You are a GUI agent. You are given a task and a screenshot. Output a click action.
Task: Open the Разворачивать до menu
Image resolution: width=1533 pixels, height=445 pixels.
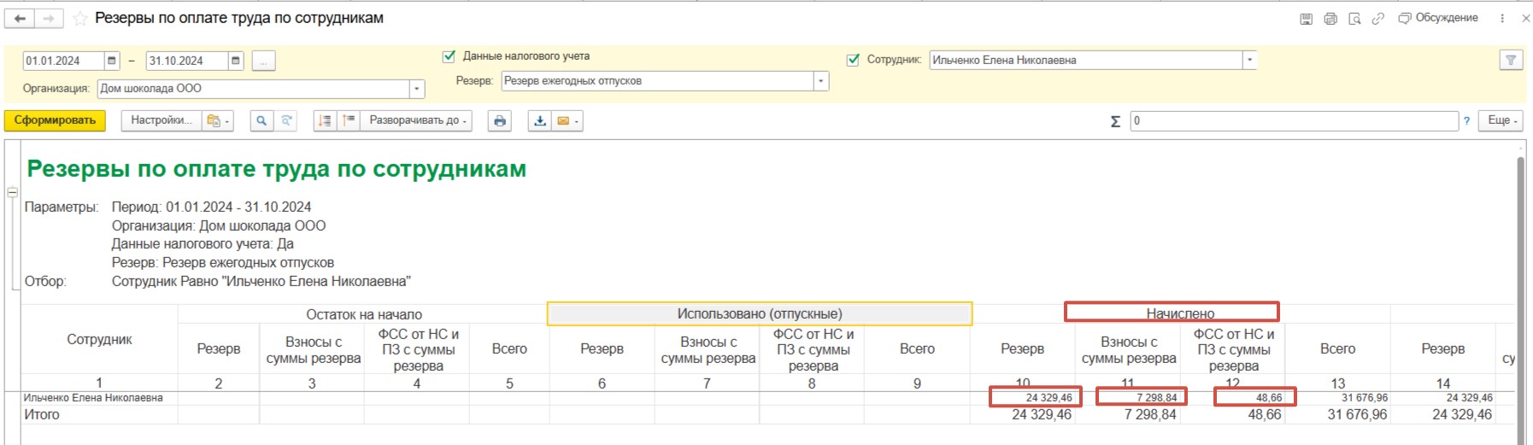[x=417, y=121]
